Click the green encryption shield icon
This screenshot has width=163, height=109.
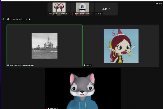pyautogui.click(x=4, y=19)
